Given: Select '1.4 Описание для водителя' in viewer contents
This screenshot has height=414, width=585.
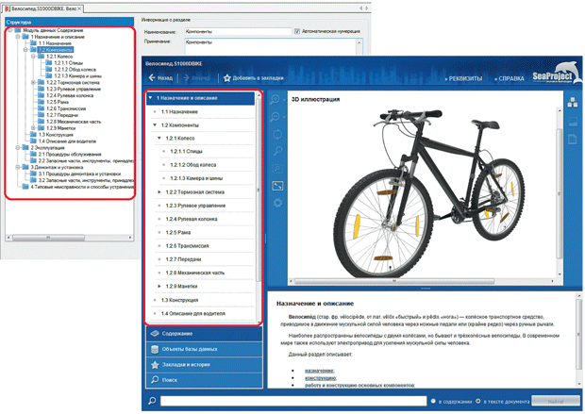Looking at the screenshot, I should tap(192, 314).
